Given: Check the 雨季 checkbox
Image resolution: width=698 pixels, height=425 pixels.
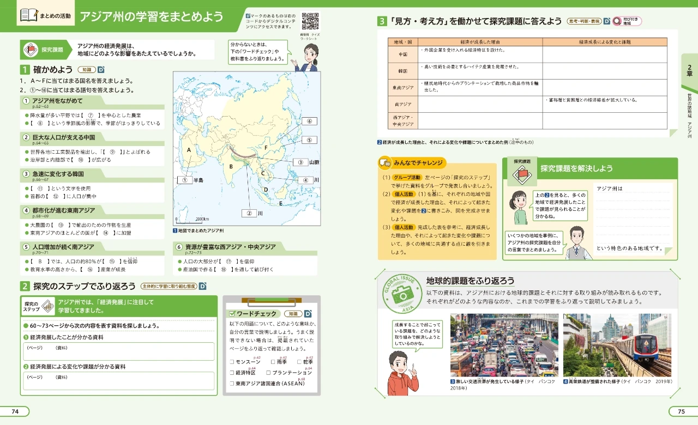Looking at the screenshot, I should point(273,362).
